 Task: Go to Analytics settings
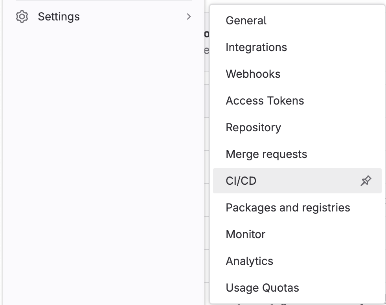(x=250, y=261)
